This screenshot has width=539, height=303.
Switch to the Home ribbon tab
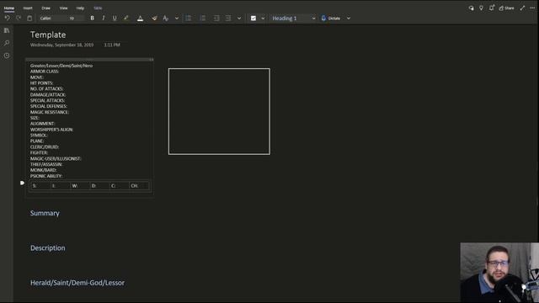coord(9,8)
